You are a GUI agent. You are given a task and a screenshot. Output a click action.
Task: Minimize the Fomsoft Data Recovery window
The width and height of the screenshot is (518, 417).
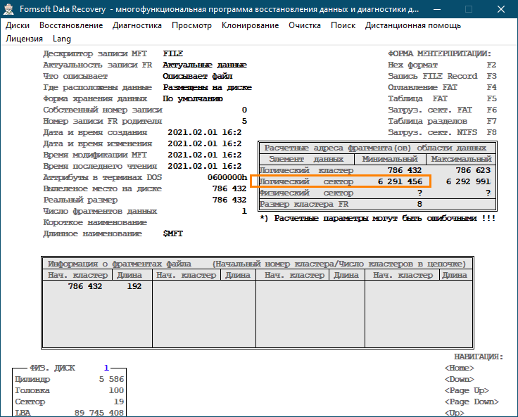click(437, 9)
